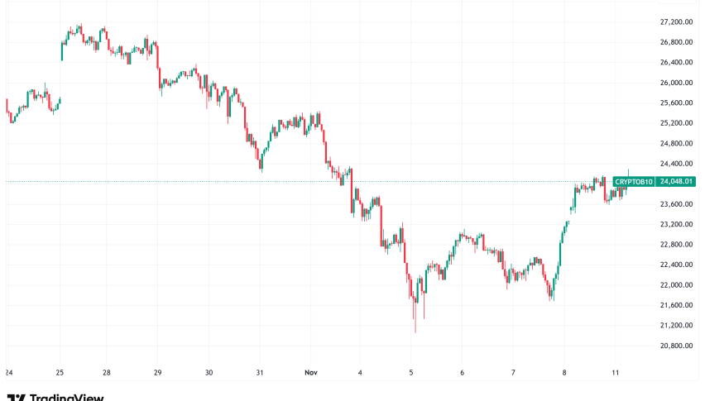Open the TradingView text link
The height and width of the screenshot is (401, 705).
65,398
